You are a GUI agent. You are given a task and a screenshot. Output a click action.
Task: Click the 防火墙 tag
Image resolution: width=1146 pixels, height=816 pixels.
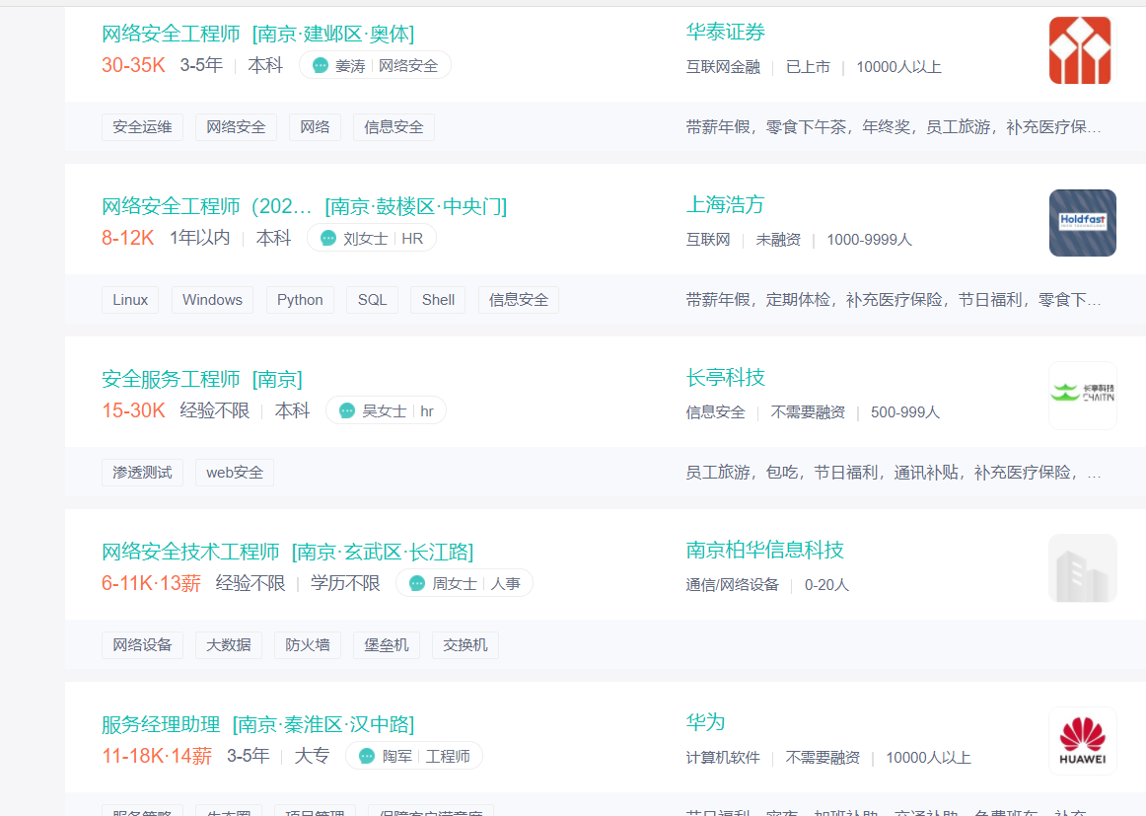point(308,645)
